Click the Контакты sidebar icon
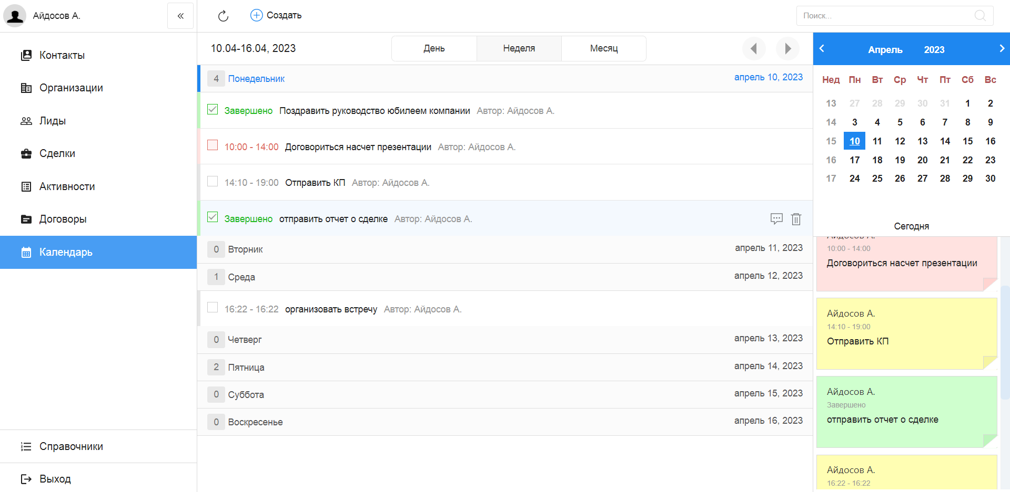The width and height of the screenshot is (1010, 492). click(x=26, y=55)
